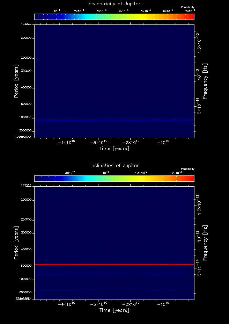Click 'Period [years]' axis label of eccentricity plot

pos(16,81)
